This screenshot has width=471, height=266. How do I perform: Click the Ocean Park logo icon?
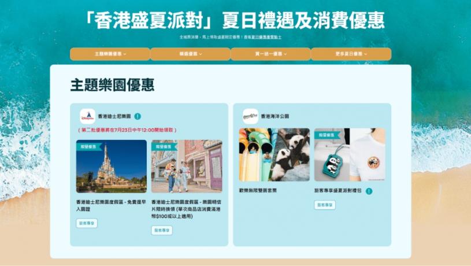pos(250,116)
